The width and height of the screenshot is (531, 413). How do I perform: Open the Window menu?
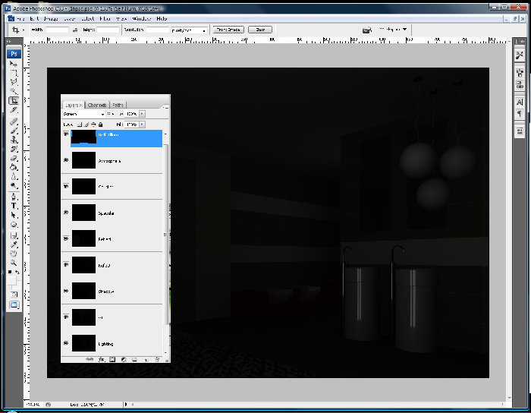click(142, 19)
